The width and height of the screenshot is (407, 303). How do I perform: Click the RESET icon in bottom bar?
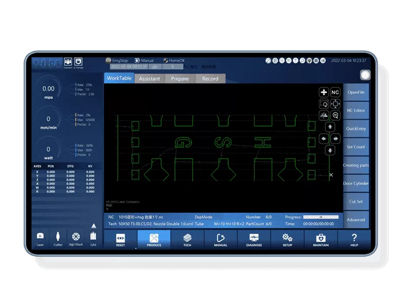coord(120,240)
